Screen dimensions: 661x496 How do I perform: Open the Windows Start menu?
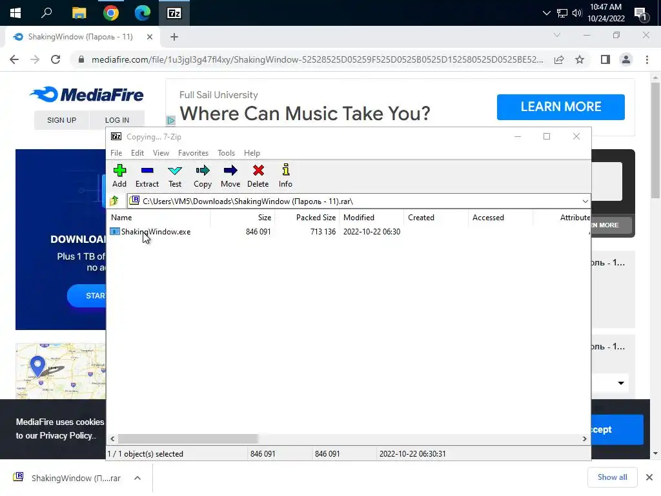click(15, 13)
